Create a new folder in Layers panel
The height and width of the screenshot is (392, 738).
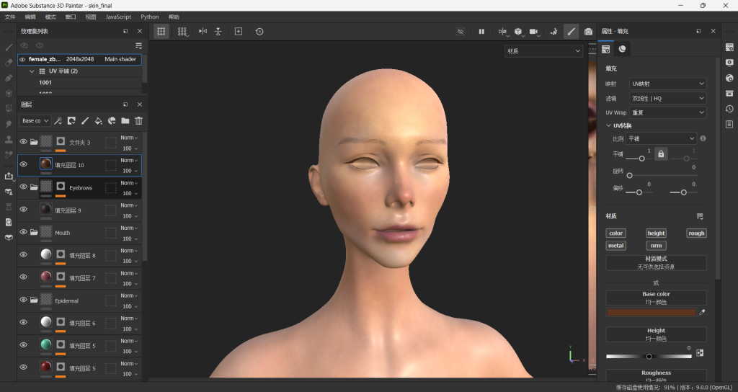click(x=125, y=121)
